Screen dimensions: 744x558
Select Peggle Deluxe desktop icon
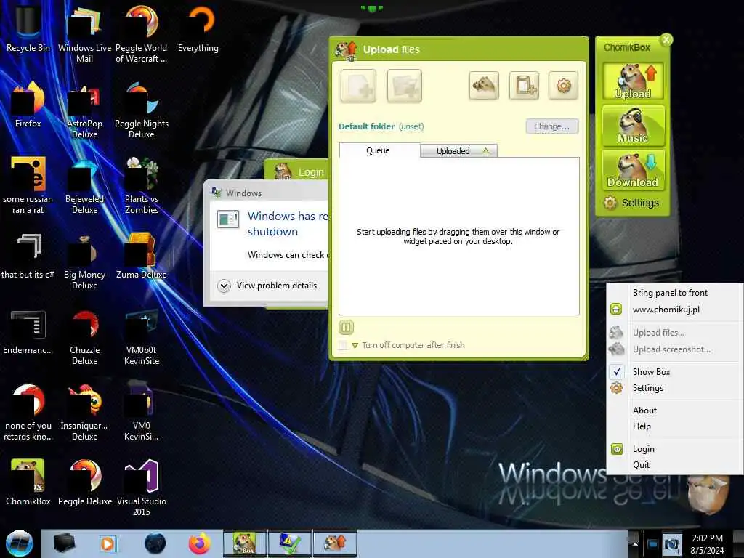pos(84,482)
